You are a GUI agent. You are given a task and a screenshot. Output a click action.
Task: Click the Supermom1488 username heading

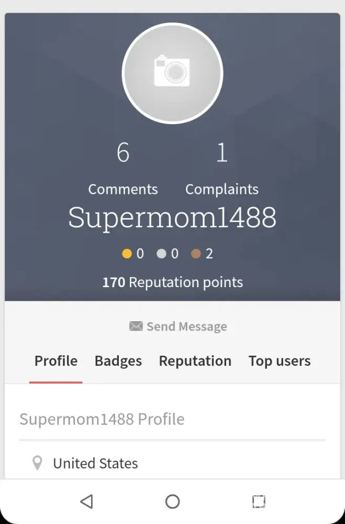tap(172, 217)
